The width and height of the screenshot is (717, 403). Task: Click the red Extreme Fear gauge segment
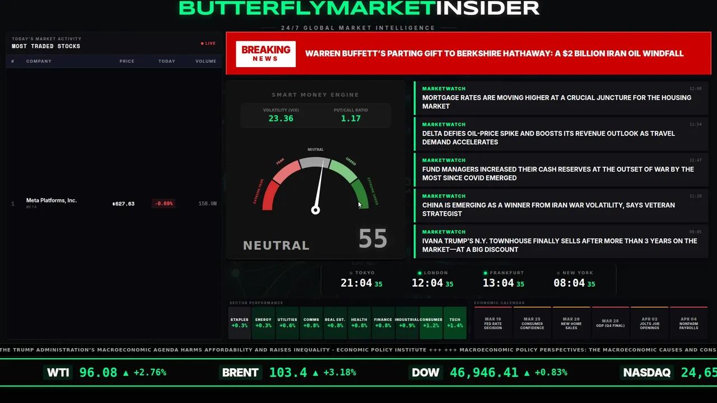(269, 196)
